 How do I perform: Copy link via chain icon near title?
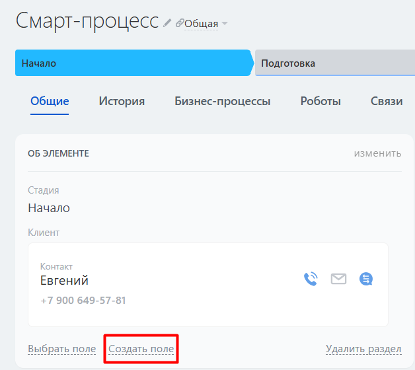pyautogui.click(x=179, y=23)
